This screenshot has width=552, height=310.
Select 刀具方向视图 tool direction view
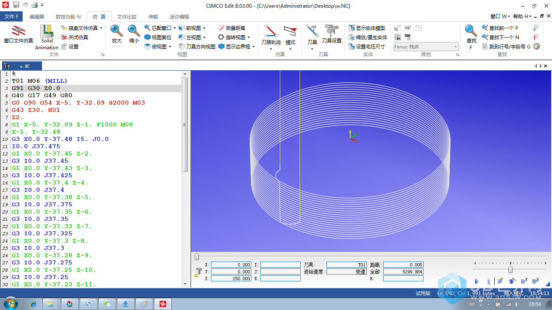click(x=197, y=46)
